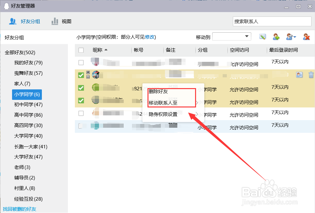Image resolution: width=315 pixels, height=213 pixels.
Task: Click the contact card icon in the highlighted row
Action: tap(299, 75)
